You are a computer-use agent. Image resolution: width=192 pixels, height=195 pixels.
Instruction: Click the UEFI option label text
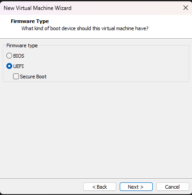click(x=19, y=66)
